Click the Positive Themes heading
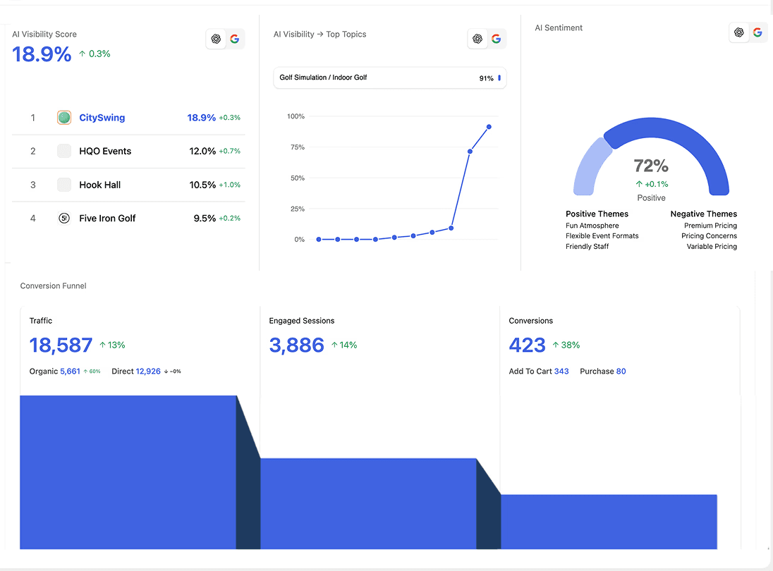Viewport: 773px width, 571px height. 597,214
